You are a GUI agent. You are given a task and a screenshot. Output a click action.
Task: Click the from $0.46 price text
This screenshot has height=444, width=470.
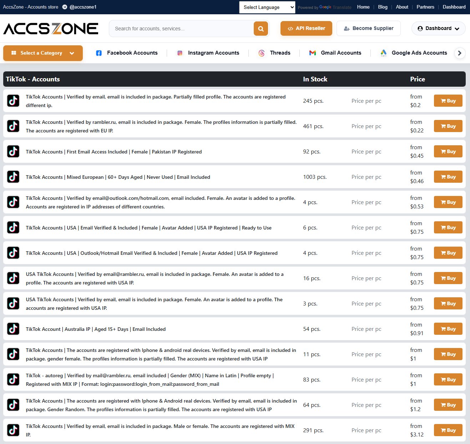[417, 177]
